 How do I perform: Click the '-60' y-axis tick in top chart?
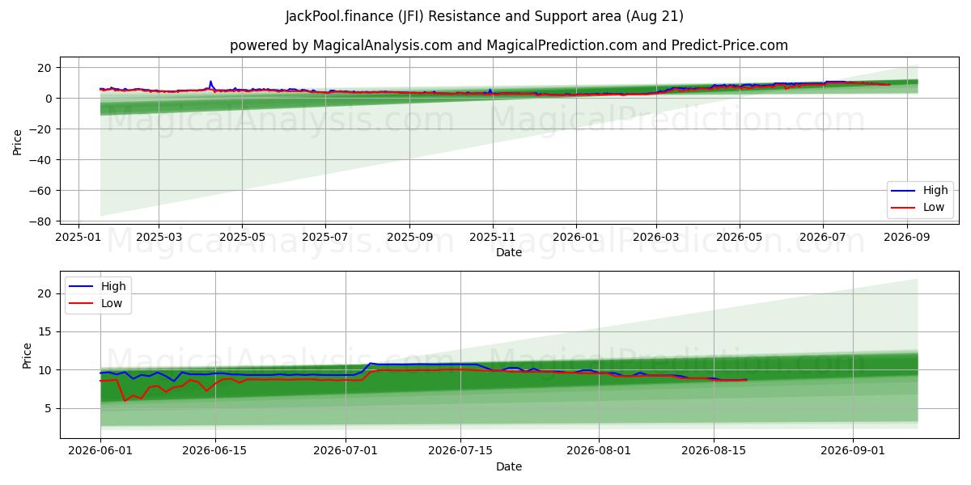42,191
